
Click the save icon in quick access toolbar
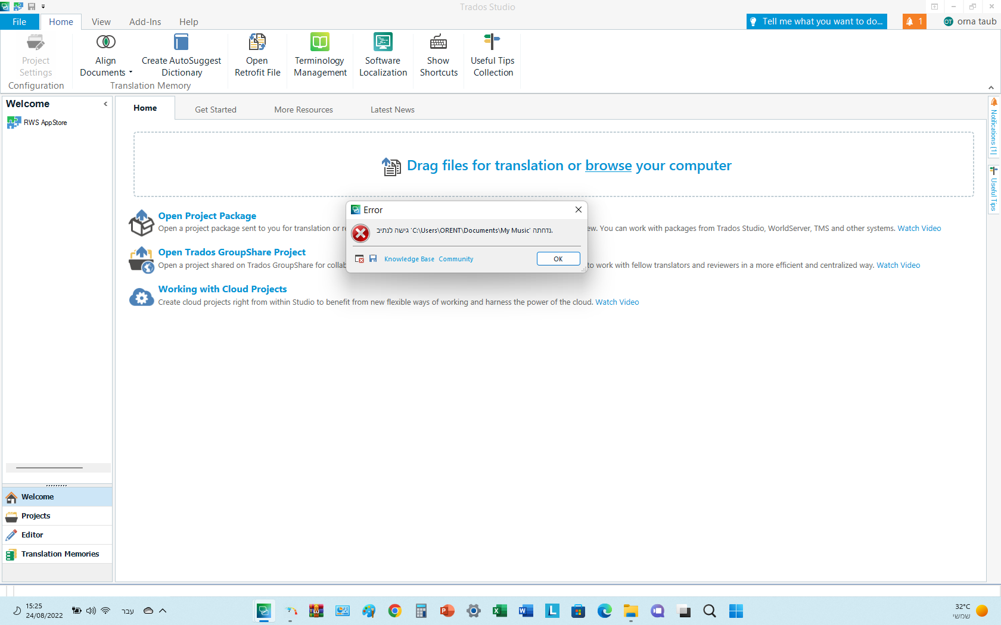click(32, 7)
